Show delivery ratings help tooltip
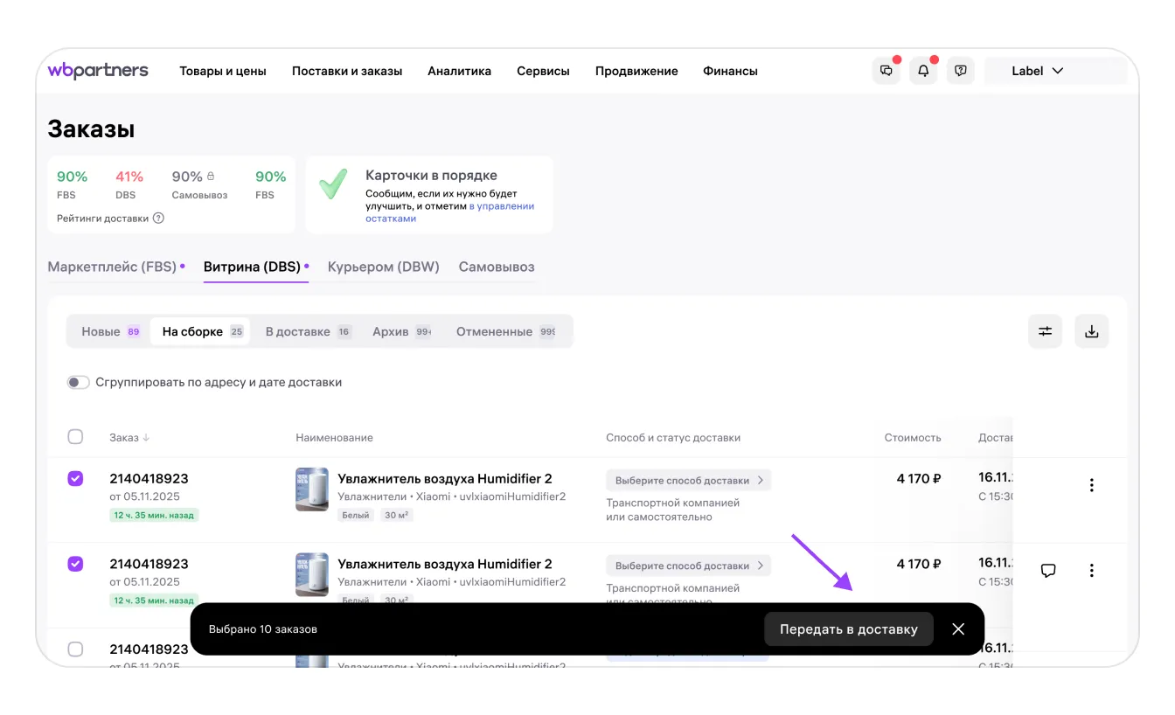 (158, 219)
